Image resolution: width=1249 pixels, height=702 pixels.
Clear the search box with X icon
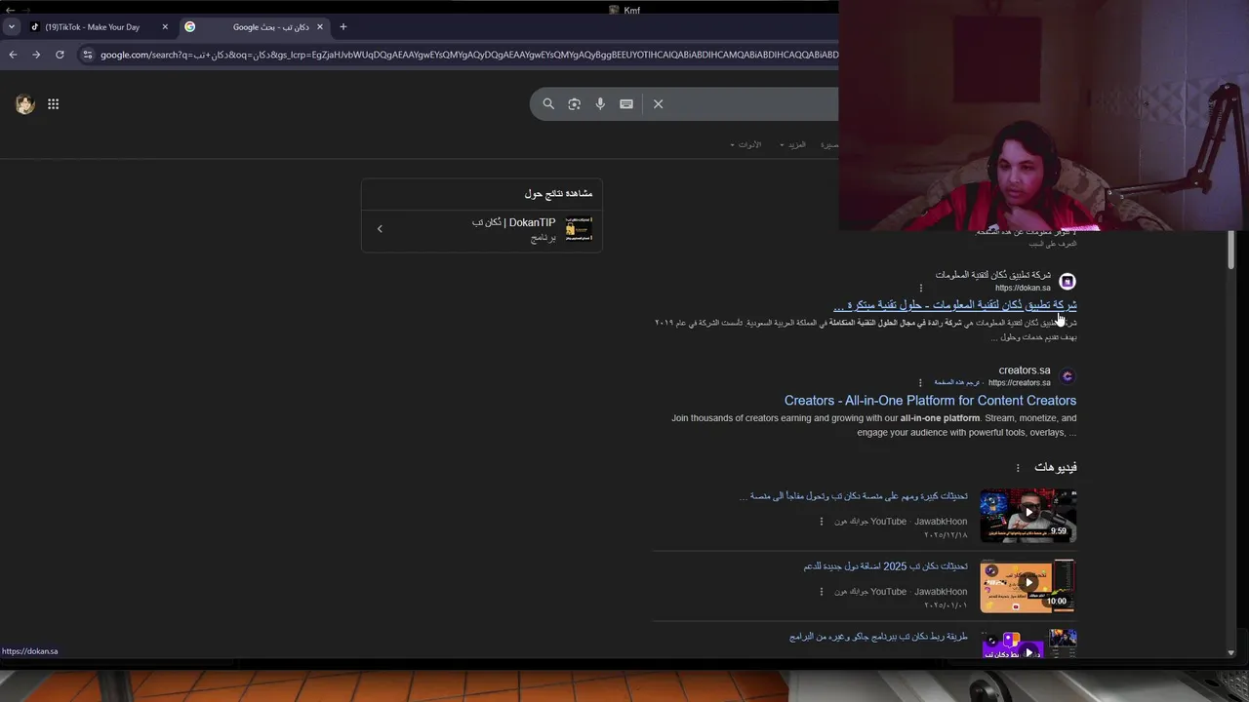coord(659,104)
